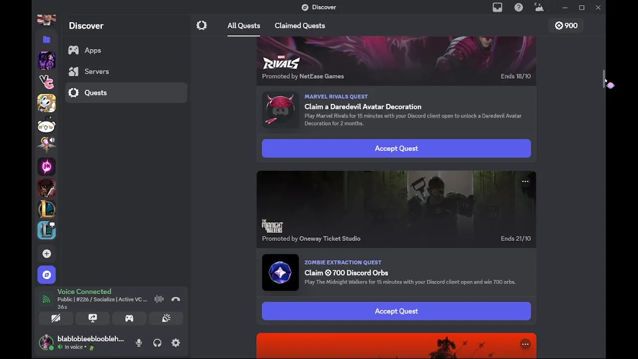Toggle noise suppression waveform icon
The image size is (638, 359).
pos(159,299)
